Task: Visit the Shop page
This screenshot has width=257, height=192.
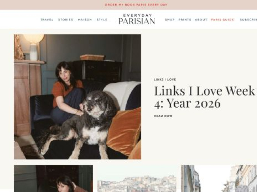Action: pos(170,20)
